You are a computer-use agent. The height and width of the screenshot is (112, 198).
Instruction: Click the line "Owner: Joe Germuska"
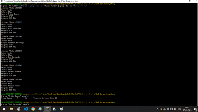tap(10, 57)
